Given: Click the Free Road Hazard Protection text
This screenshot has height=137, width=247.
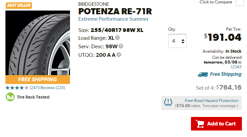Looking at the screenshot, I should coord(211,101).
